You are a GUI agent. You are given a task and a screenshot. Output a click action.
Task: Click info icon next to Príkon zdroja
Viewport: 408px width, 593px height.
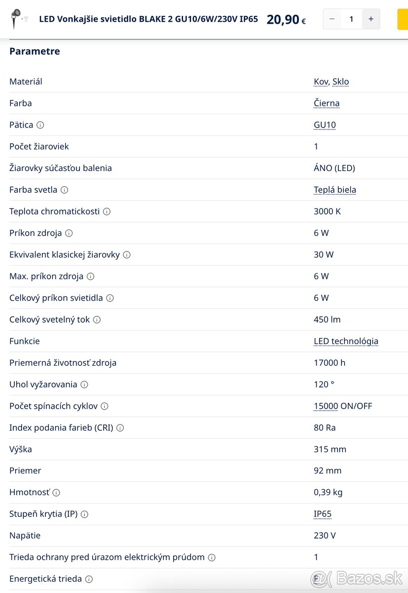[69, 233]
